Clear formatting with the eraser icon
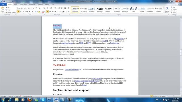This screenshot has height=102, width=182. pyautogui.click(x=44, y=8)
